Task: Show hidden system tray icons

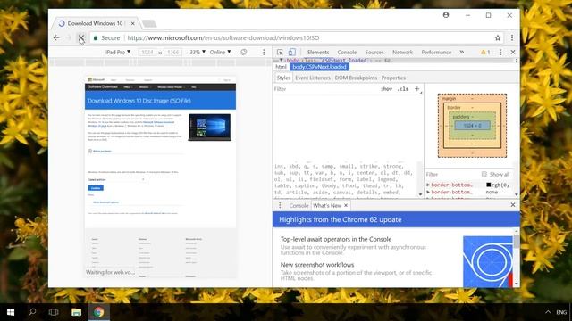Action: 548,312
